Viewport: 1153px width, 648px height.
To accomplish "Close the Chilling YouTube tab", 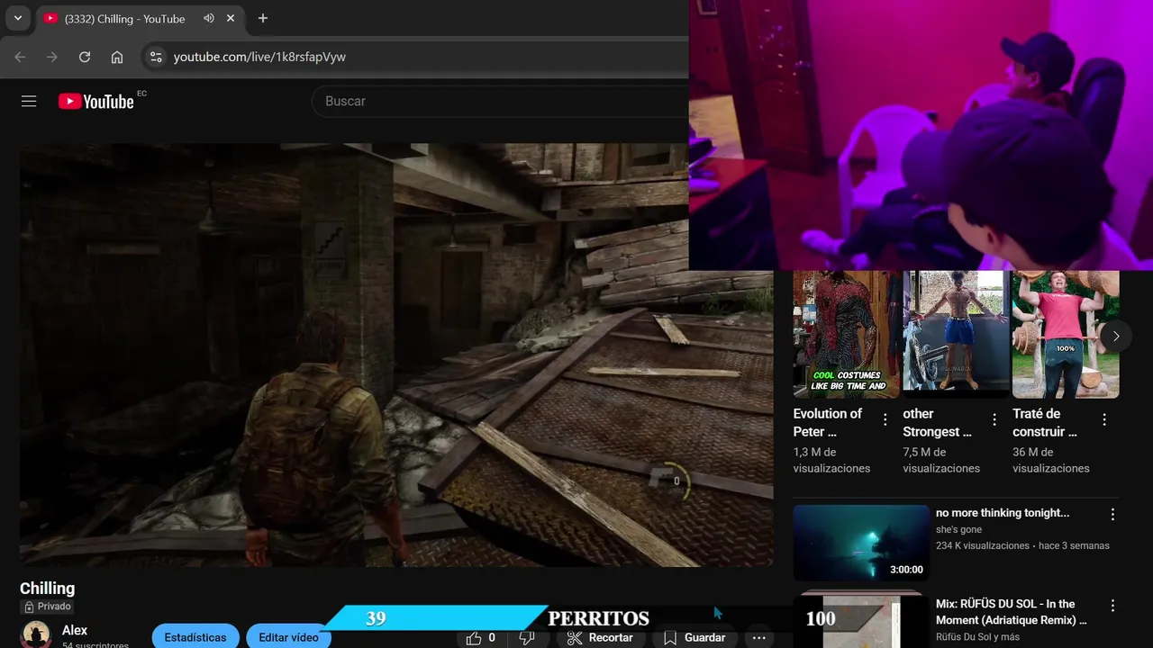I will click(231, 18).
